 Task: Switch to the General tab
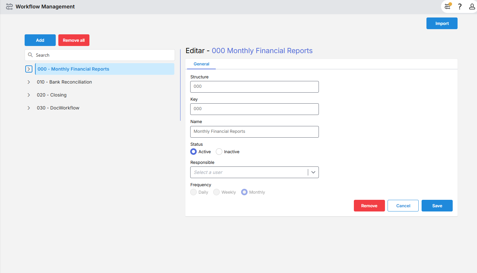tap(201, 64)
